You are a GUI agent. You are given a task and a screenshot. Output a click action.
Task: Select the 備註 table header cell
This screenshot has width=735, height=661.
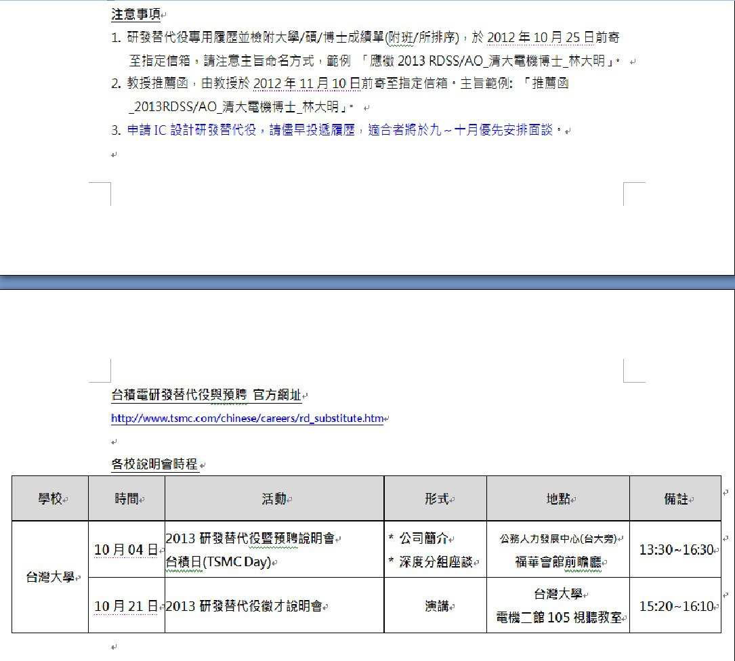[675, 498]
